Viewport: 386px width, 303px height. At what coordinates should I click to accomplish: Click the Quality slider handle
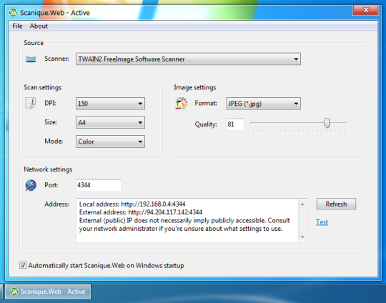[x=327, y=123]
